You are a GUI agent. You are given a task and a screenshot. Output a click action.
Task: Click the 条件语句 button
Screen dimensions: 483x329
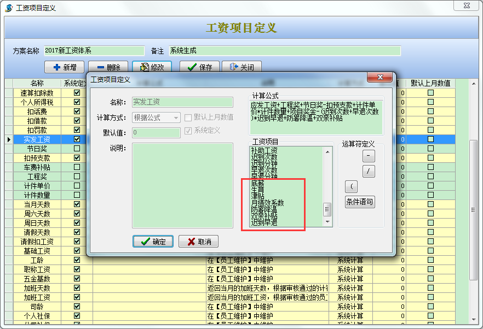pyautogui.click(x=360, y=202)
